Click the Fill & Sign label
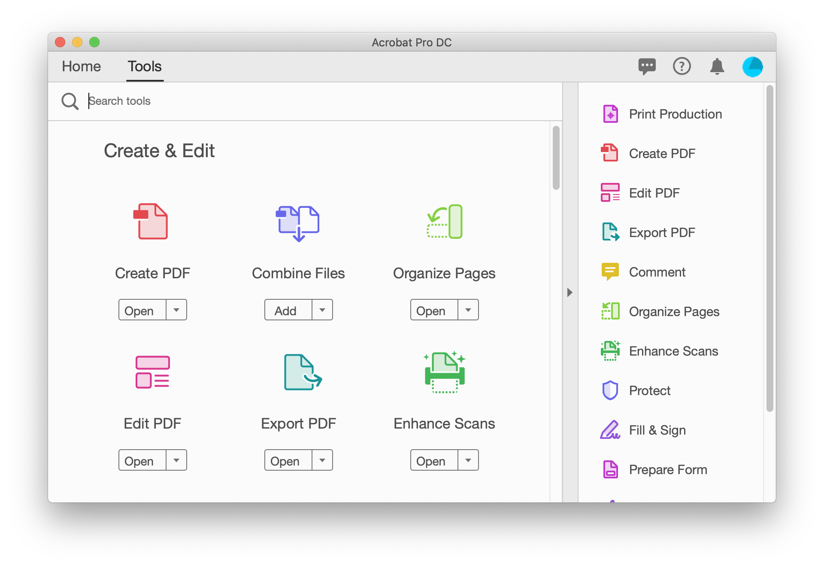This screenshot has width=824, height=566. pyautogui.click(x=657, y=430)
